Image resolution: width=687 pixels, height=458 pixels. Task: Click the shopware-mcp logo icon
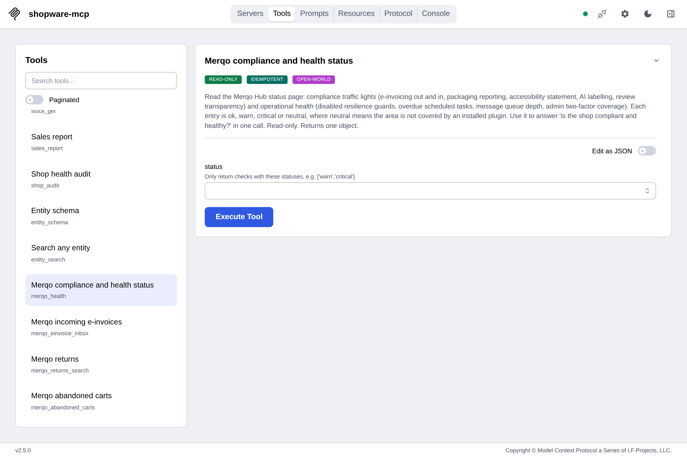pyautogui.click(x=14, y=14)
